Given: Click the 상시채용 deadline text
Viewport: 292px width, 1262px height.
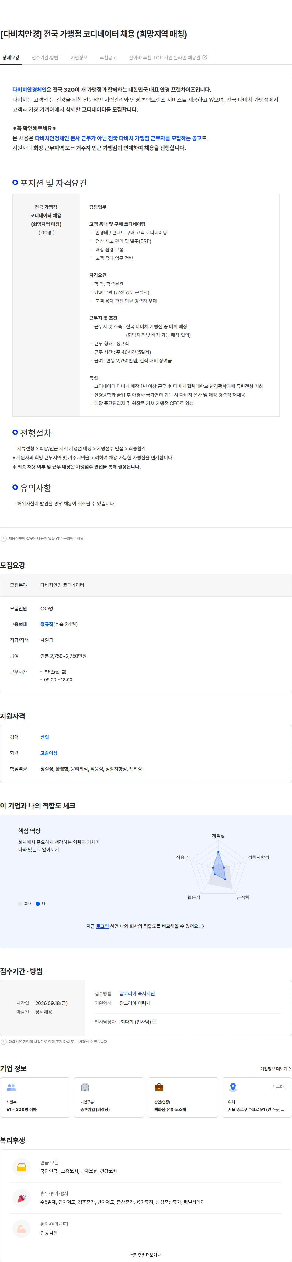Looking at the screenshot, I should pyautogui.click(x=43, y=1012).
